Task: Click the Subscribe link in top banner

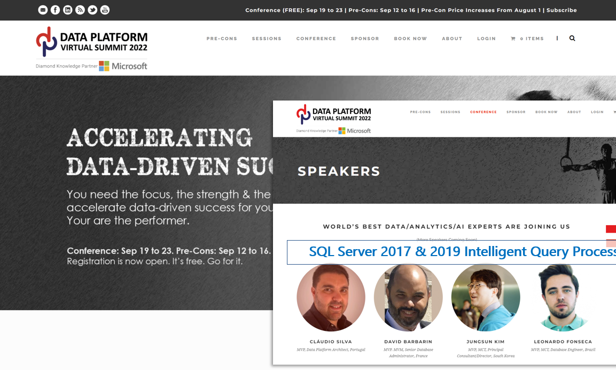Action: 562,10
